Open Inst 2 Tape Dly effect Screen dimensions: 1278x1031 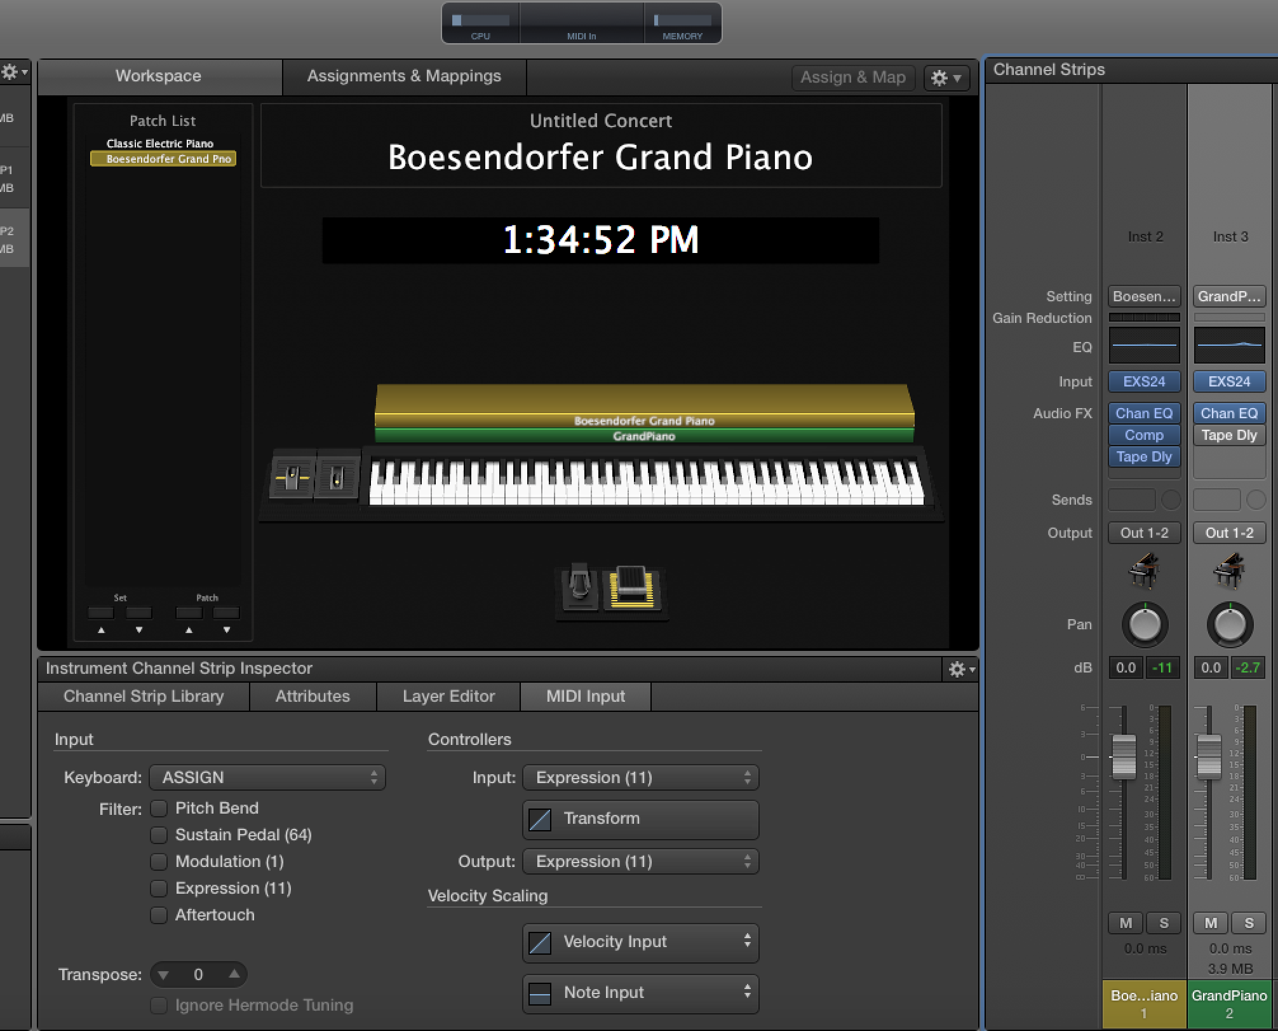pos(1144,456)
